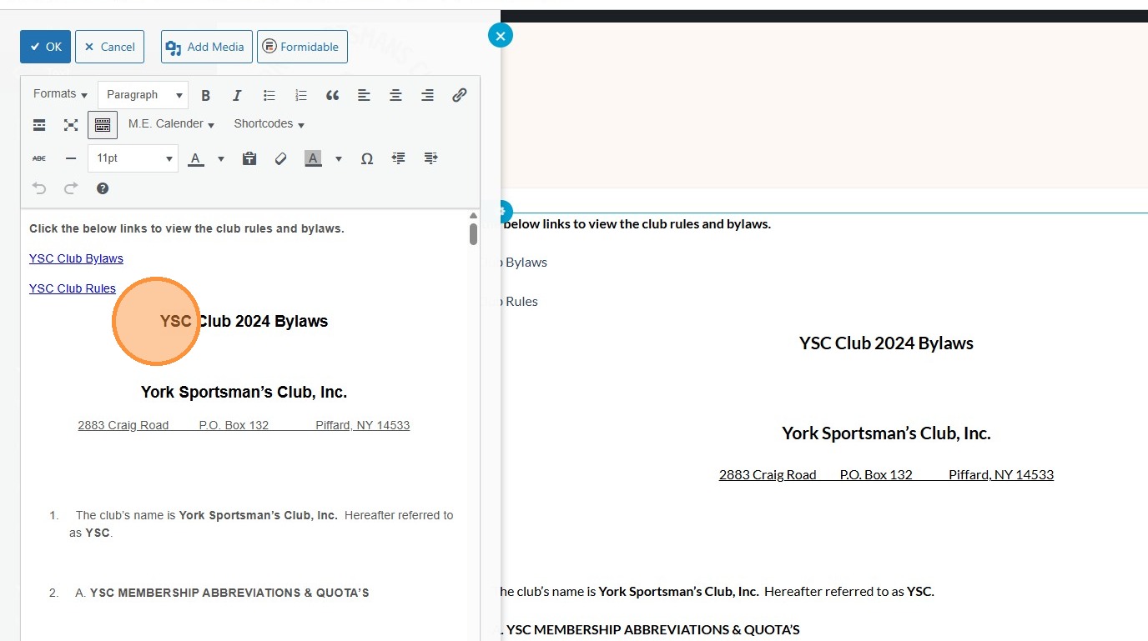The width and height of the screenshot is (1148, 641).
Task: Apply italic formatting
Action: pyautogui.click(x=237, y=95)
